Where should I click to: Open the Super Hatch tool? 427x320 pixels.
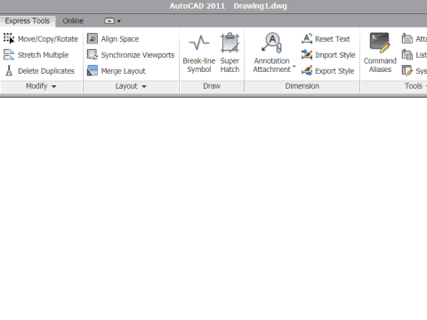coord(230,53)
